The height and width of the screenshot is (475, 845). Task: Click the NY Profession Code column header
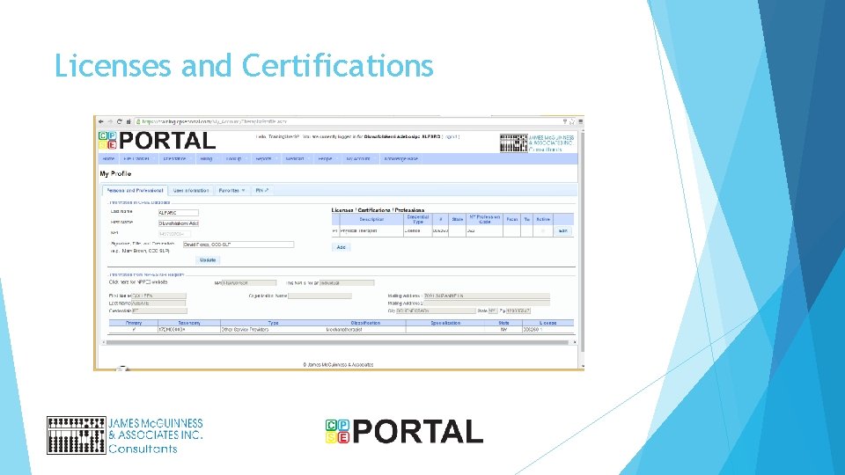[484, 219]
